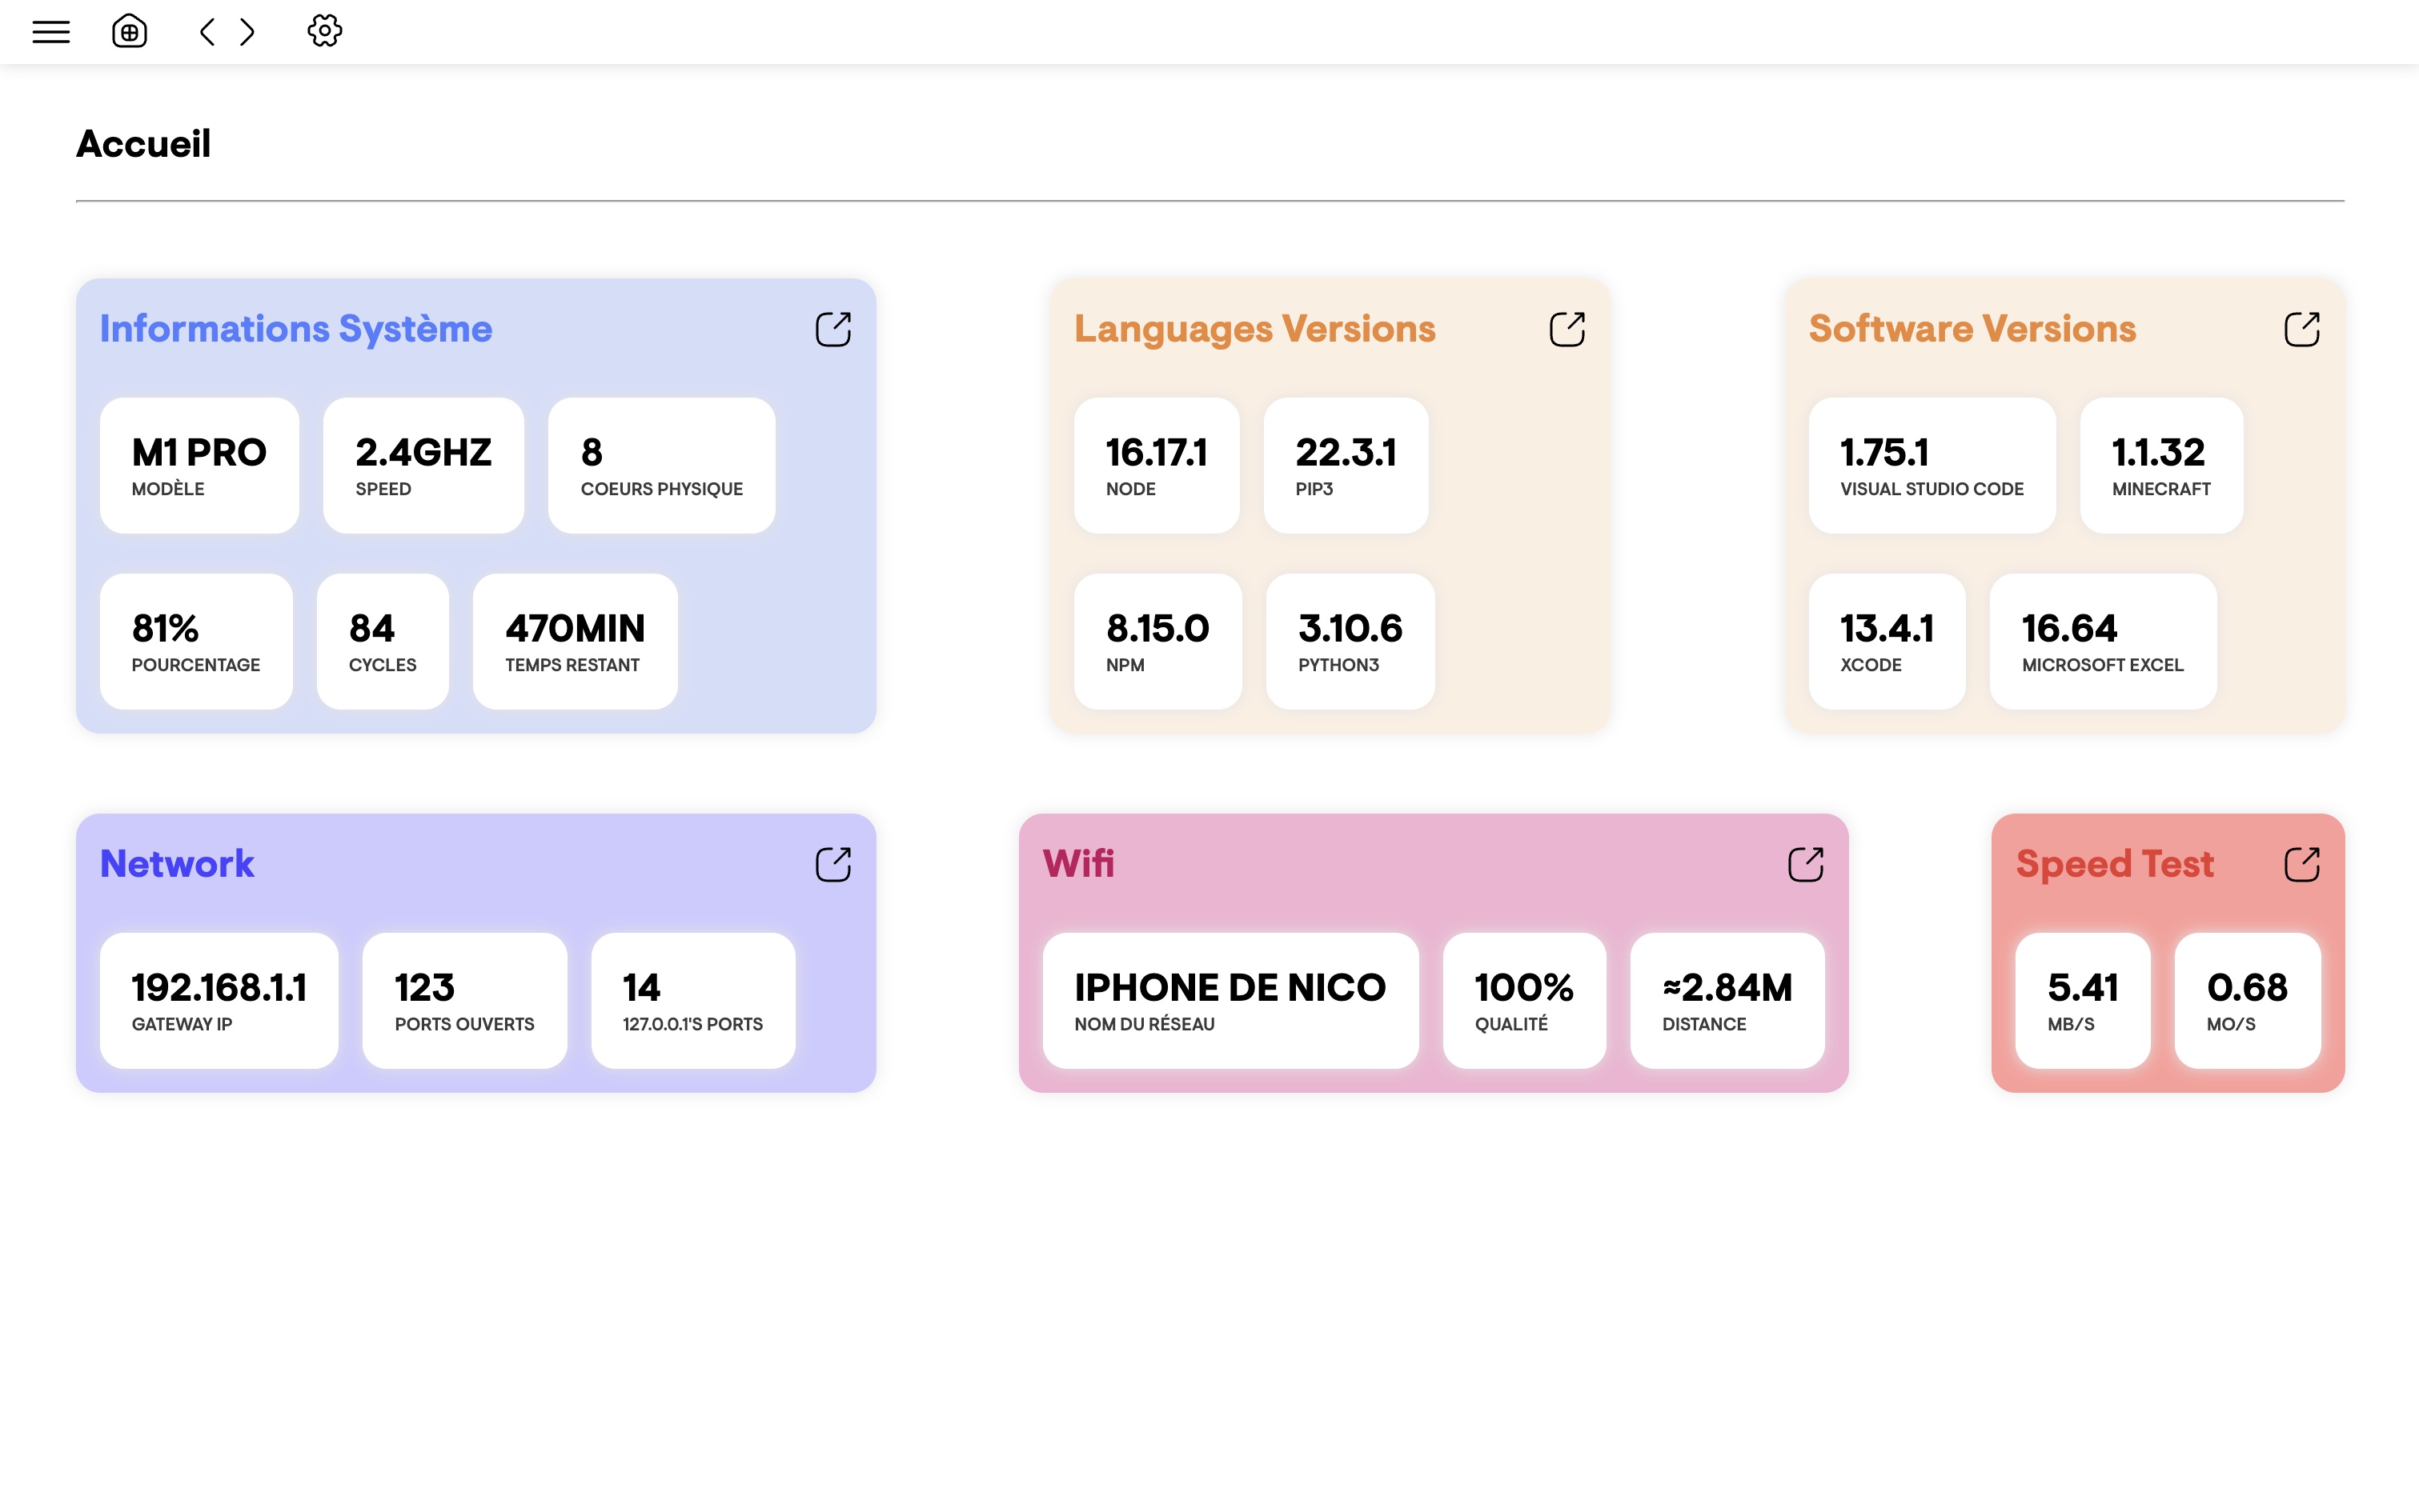Click the 81% pourcentage indicator
Screen dimensions: 2419x1512
point(196,641)
